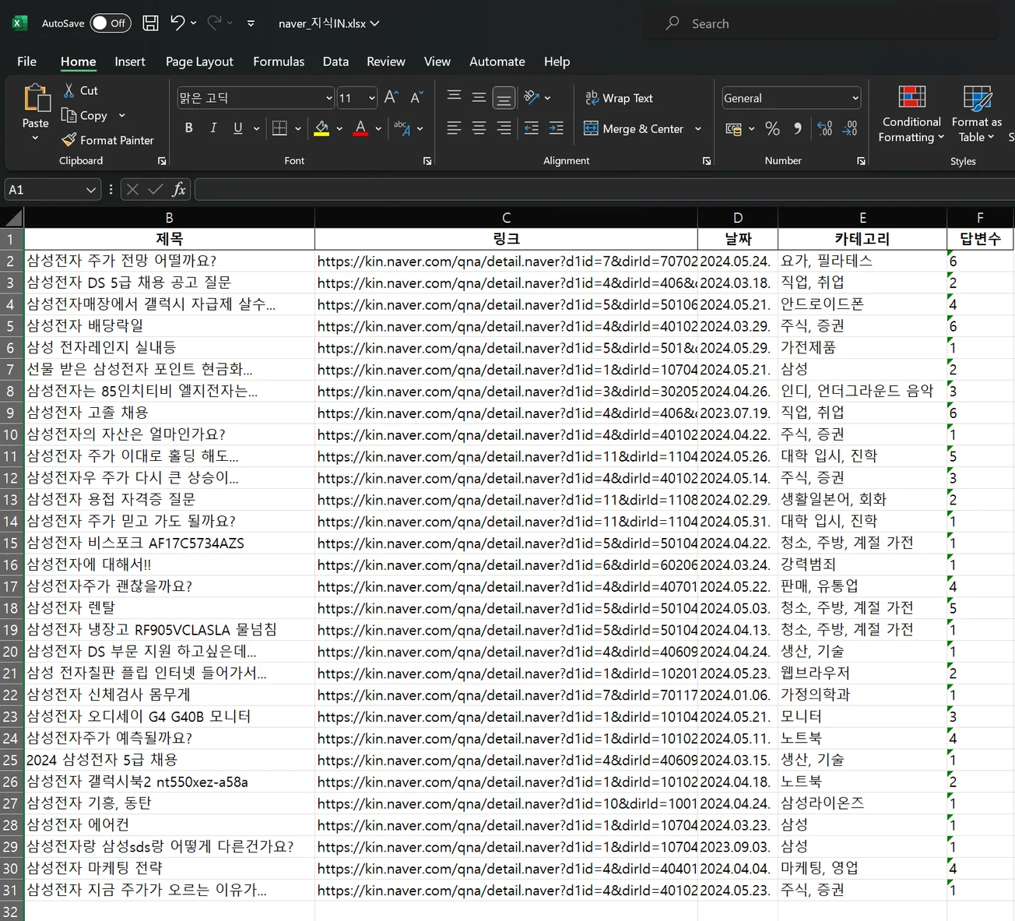This screenshot has height=921, width=1015.
Task: Click the Save icon in title bar
Action: pyautogui.click(x=151, y=23)
